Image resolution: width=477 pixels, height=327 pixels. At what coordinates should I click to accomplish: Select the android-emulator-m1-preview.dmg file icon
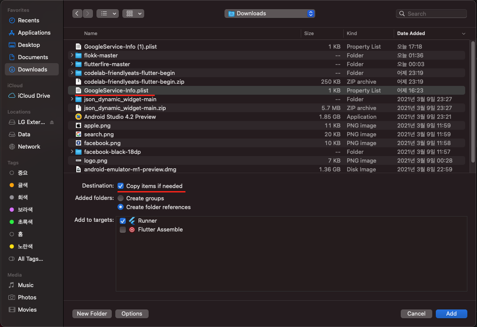tap(78, 170)
